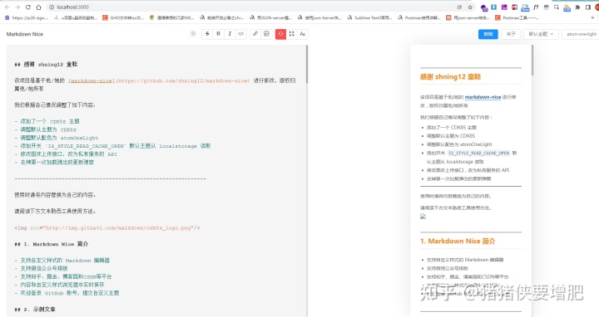This screenshot has height=317, width=599.
Task: Open the Extensions puzzle icon
Action: click(577, 7)
